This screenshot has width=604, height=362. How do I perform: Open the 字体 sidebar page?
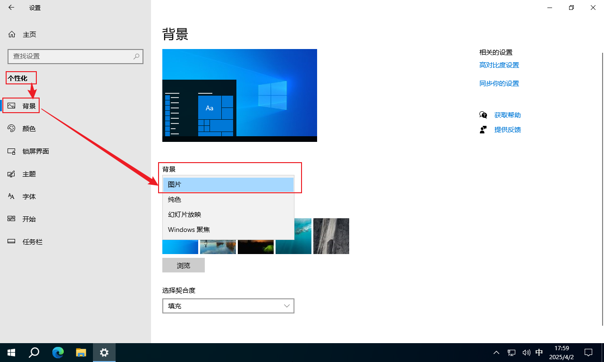75,197
